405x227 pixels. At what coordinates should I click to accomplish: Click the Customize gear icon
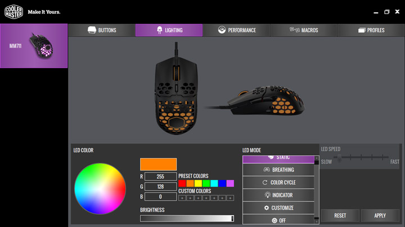tap(267, 208)
